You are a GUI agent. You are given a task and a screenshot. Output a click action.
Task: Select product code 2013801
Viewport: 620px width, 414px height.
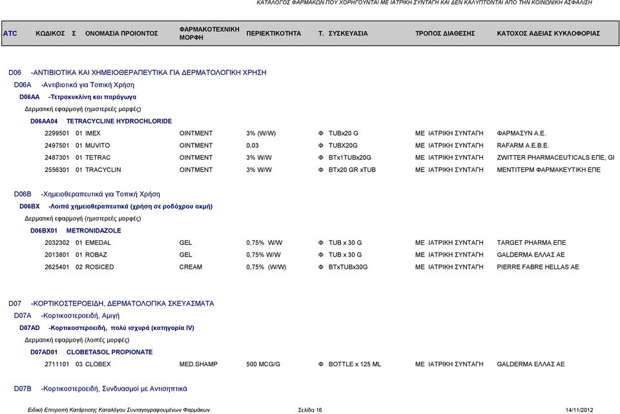57,254
